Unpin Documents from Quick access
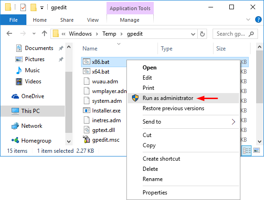 pos(61,48)
